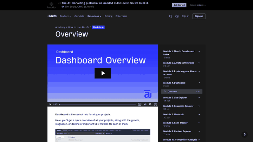Click Module 8. Rank Tracker title

175,123
